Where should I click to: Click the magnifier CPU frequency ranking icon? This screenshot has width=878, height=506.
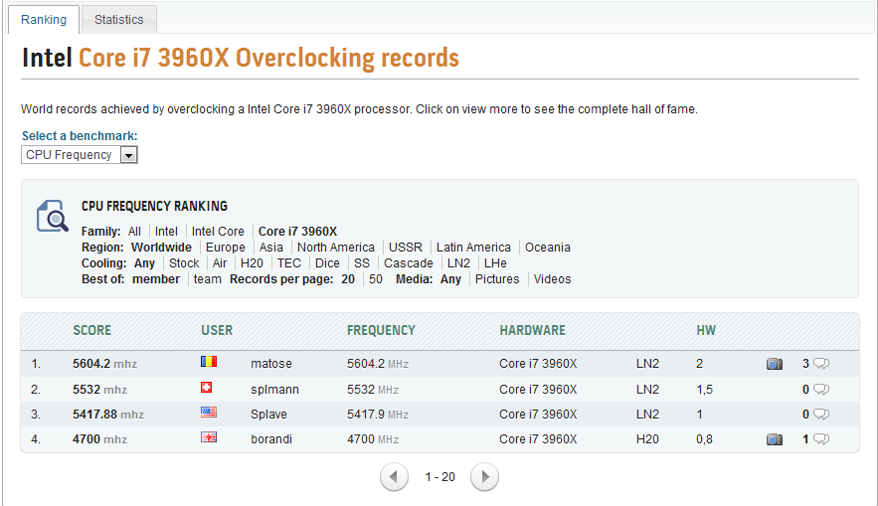(x=52, y=216)
